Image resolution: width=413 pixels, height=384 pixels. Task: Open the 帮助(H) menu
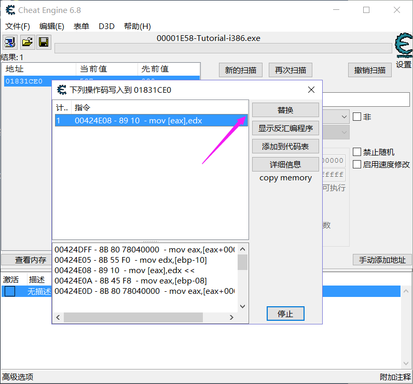[x=137, y=26]
